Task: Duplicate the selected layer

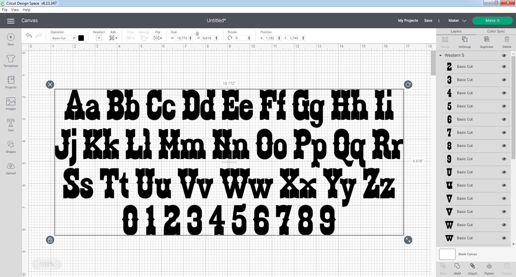Action: click(487, 42)
